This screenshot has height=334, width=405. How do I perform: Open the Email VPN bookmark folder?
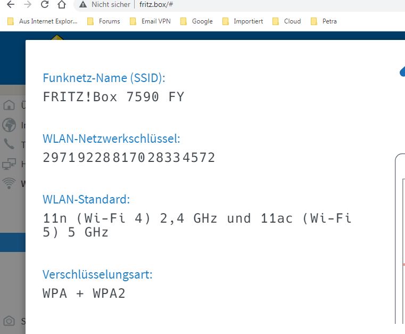tap(150, 21)
